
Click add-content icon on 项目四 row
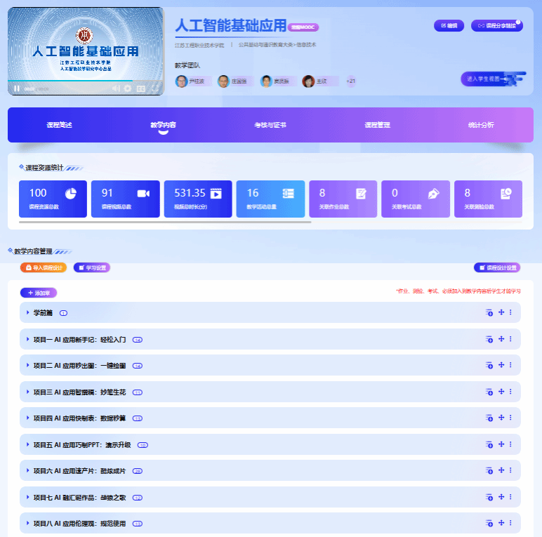coord(489,418)
